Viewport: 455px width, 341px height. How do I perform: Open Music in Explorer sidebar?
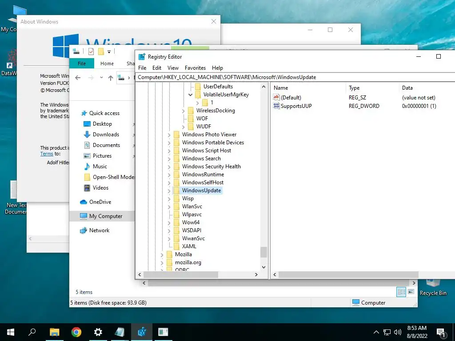(x=100, y=167)
